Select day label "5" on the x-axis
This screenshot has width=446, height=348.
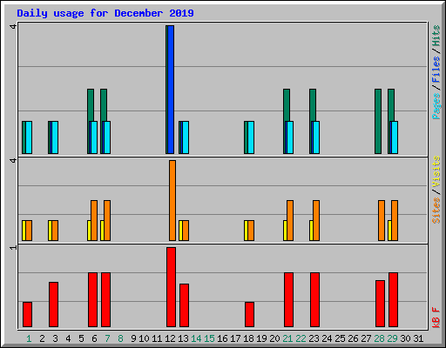pyautogui.click(x=81, y=338)
